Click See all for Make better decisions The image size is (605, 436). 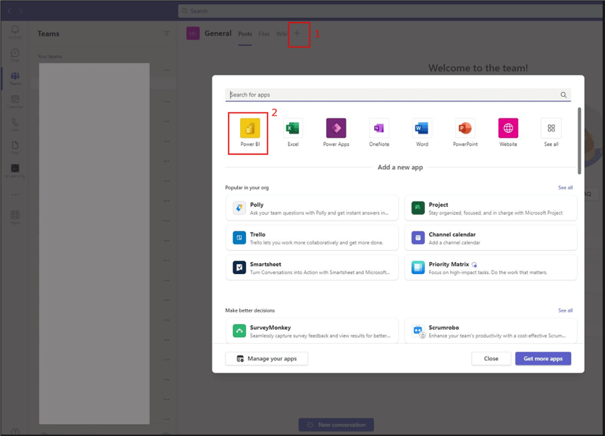coord(565,310)
